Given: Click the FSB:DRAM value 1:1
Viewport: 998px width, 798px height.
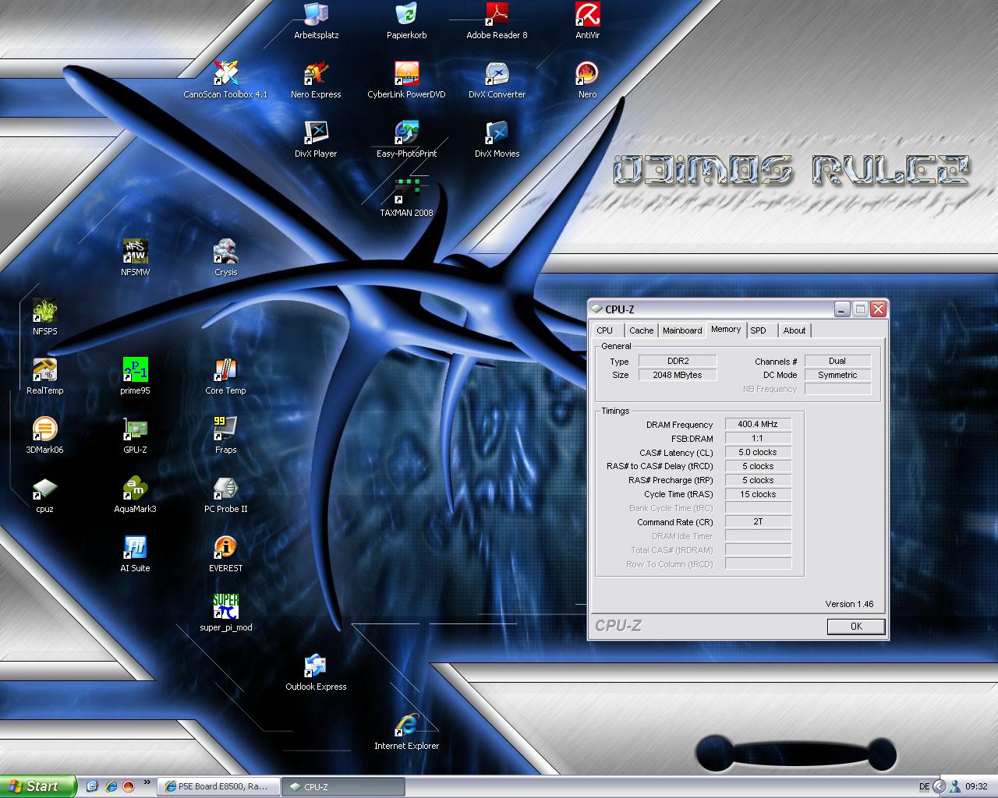Looking at the screenshot, I should coord(758,438).
